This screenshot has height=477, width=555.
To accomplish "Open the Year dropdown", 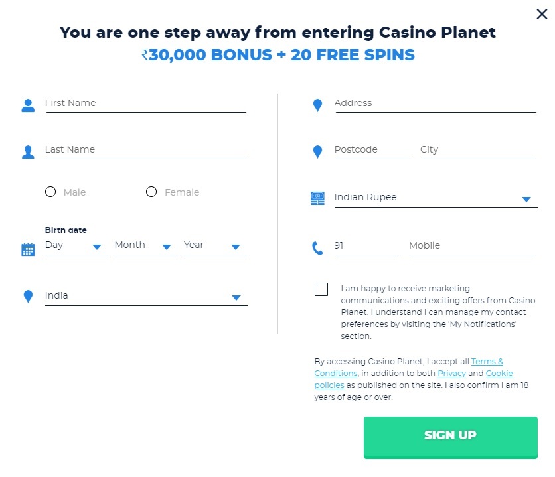I will pos(236,247).
